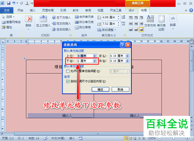The image size is (194, 141).
Task: Open help in 表格选项 dialog
Action: [x=122, y=45]
